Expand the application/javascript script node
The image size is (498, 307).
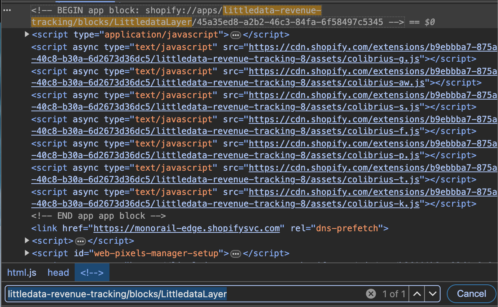click(x=27, y=34)
